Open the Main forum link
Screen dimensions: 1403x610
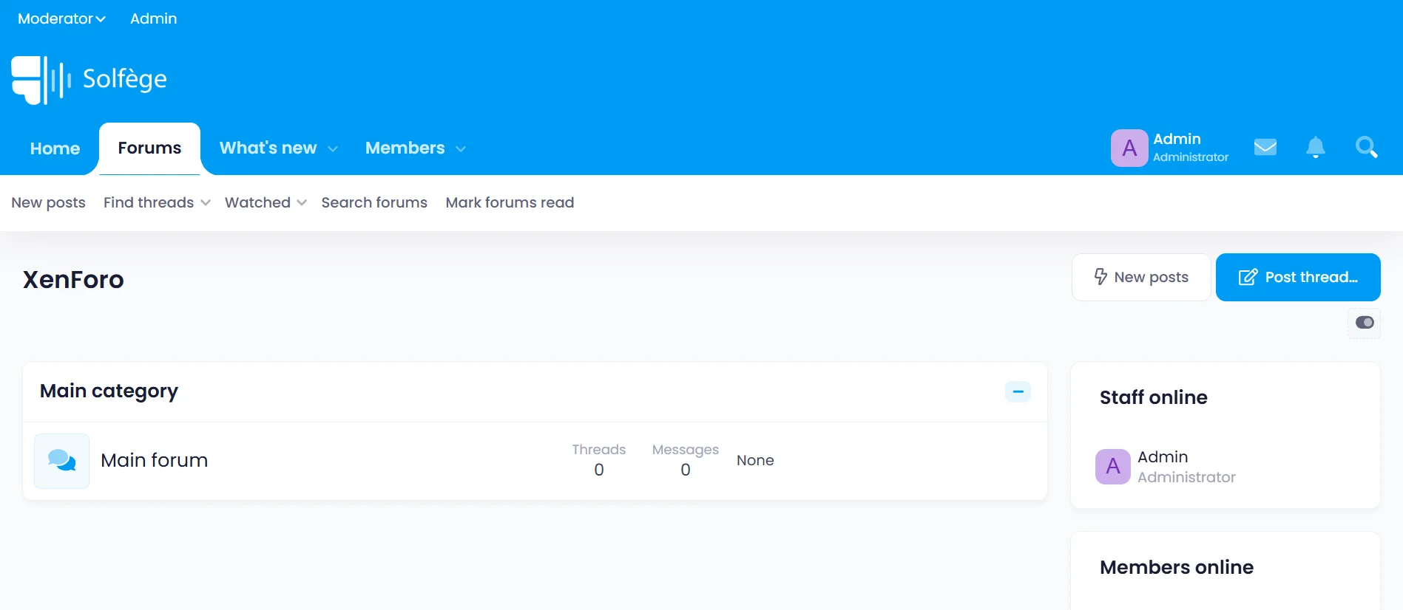point(154,460)
